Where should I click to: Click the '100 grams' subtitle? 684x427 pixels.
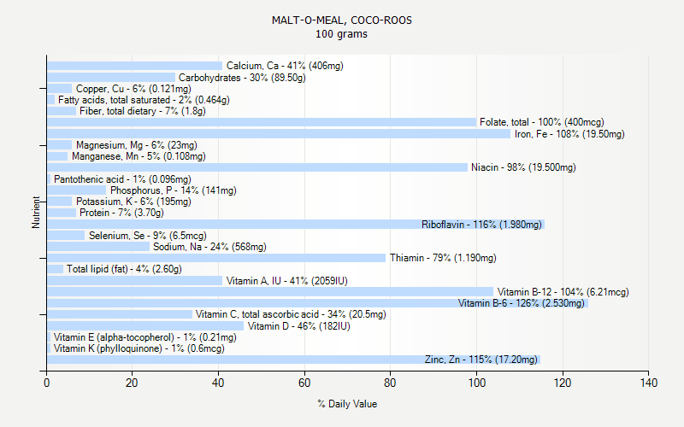(x=341, y=34)
